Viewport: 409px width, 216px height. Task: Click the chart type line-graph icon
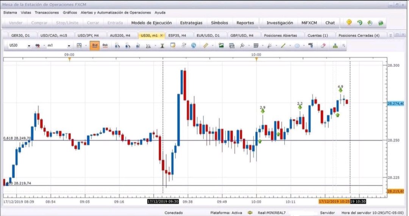point(79,45)
